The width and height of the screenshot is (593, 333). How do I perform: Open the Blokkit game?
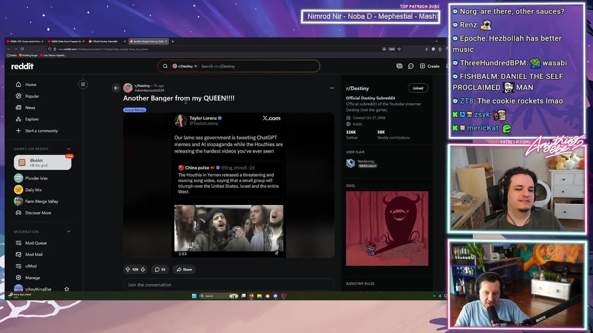click(42, 162)
